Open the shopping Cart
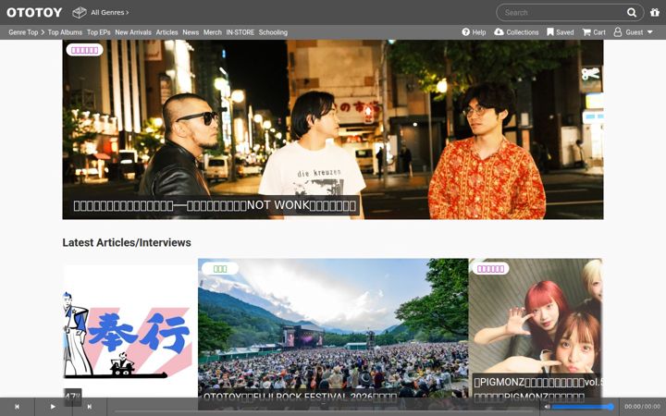666x416 pixels. pos(594,32)
